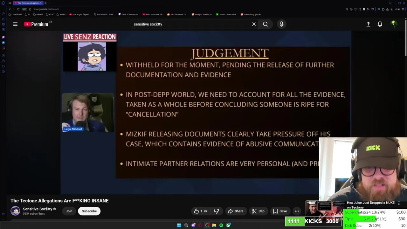Join the Sensitive Soci3ty channel
Screen dimensions: 407x229
(x=69, y=211)
